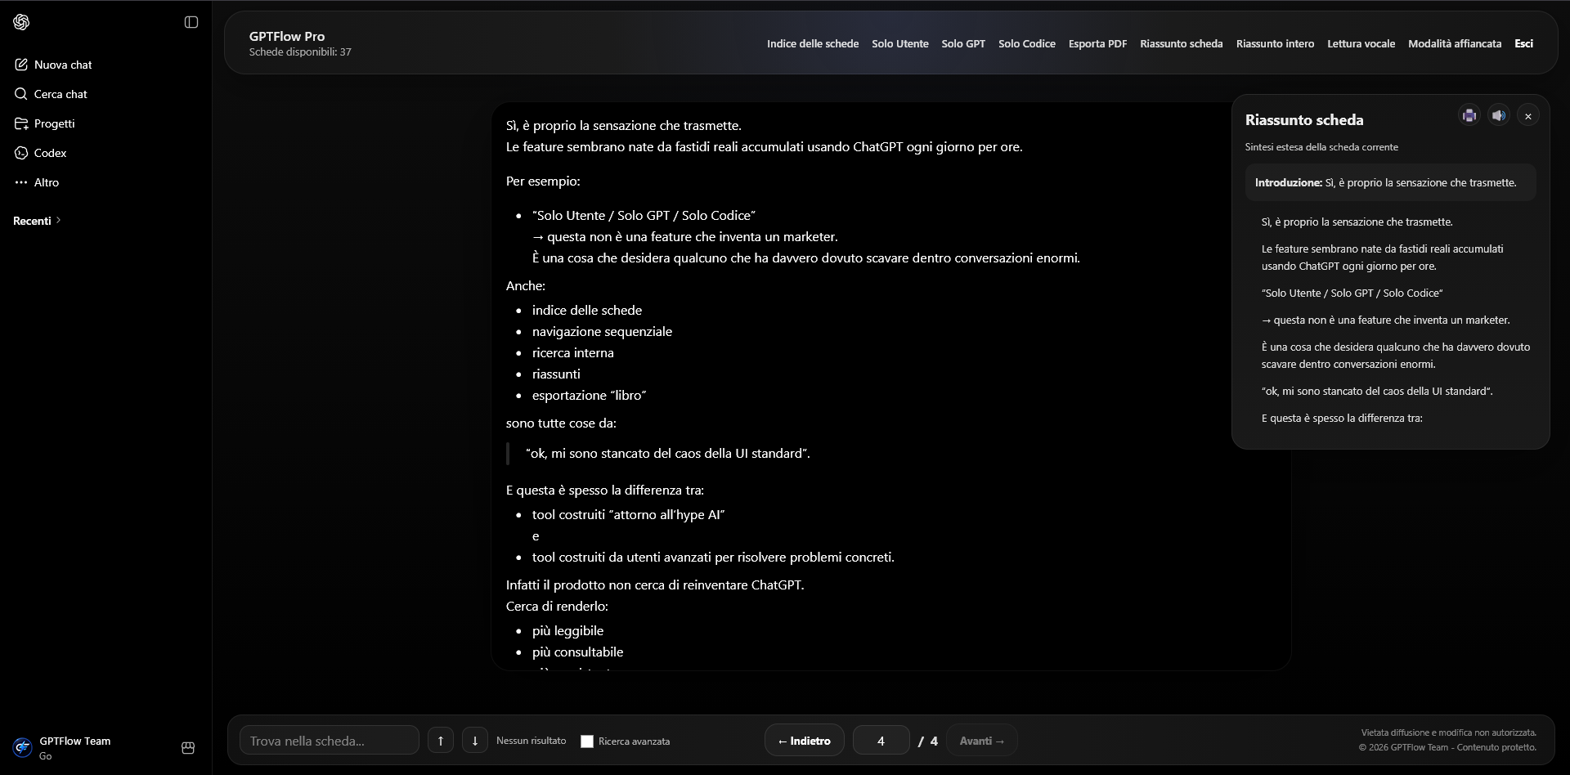The height and width of the screenshot is (775, 1570).
Task: Focus the Trova nella scheda search field
Action: point(330,741)
